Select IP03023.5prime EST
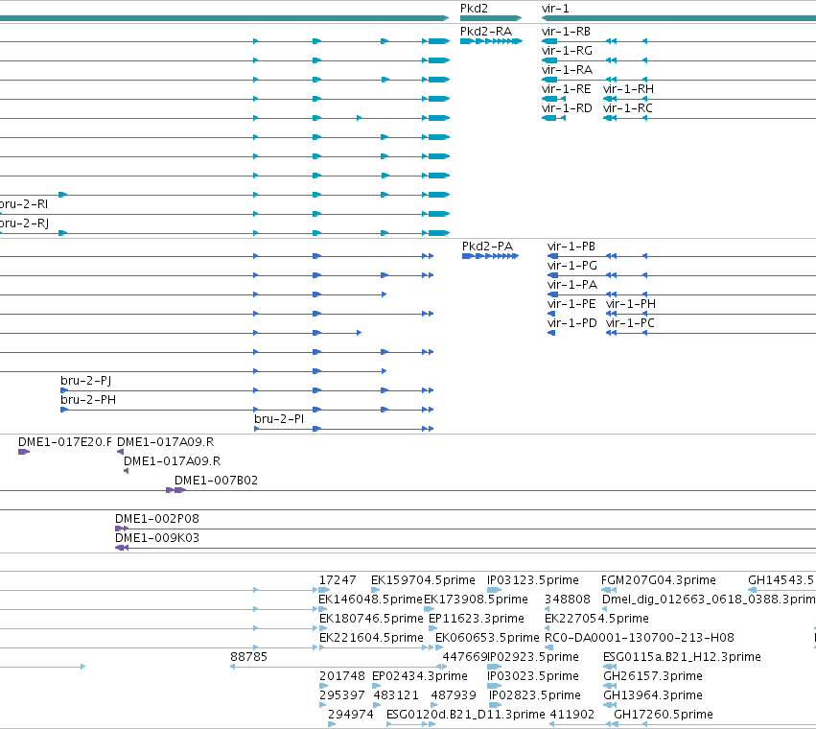This screenshot has height=729, width=816. coord(533,676)
